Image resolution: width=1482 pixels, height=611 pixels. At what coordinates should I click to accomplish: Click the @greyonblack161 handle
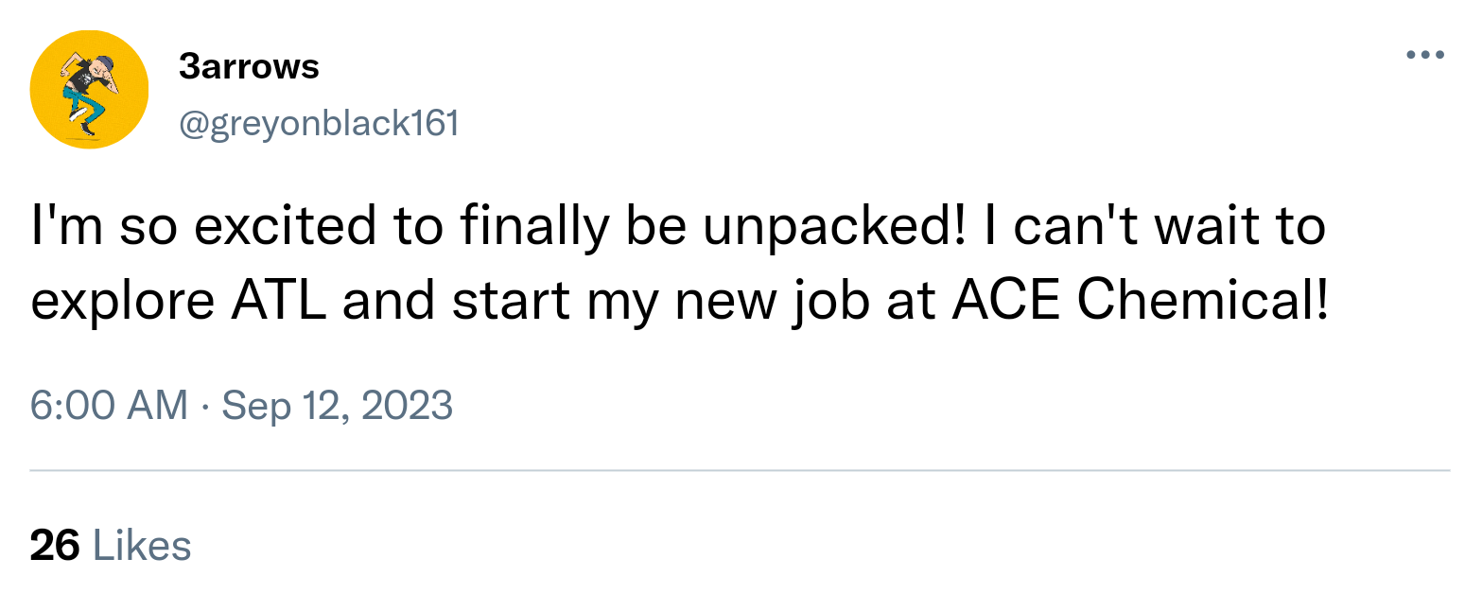[x=318, y=123]
